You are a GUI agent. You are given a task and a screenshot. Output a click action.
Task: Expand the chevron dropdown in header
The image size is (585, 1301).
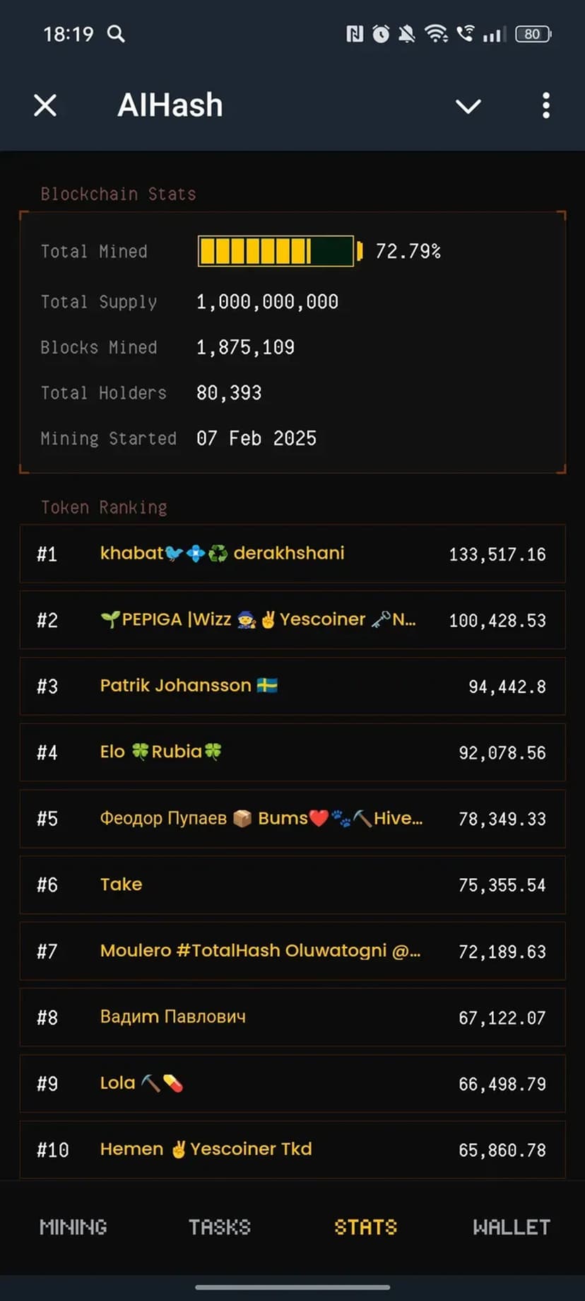468,106
